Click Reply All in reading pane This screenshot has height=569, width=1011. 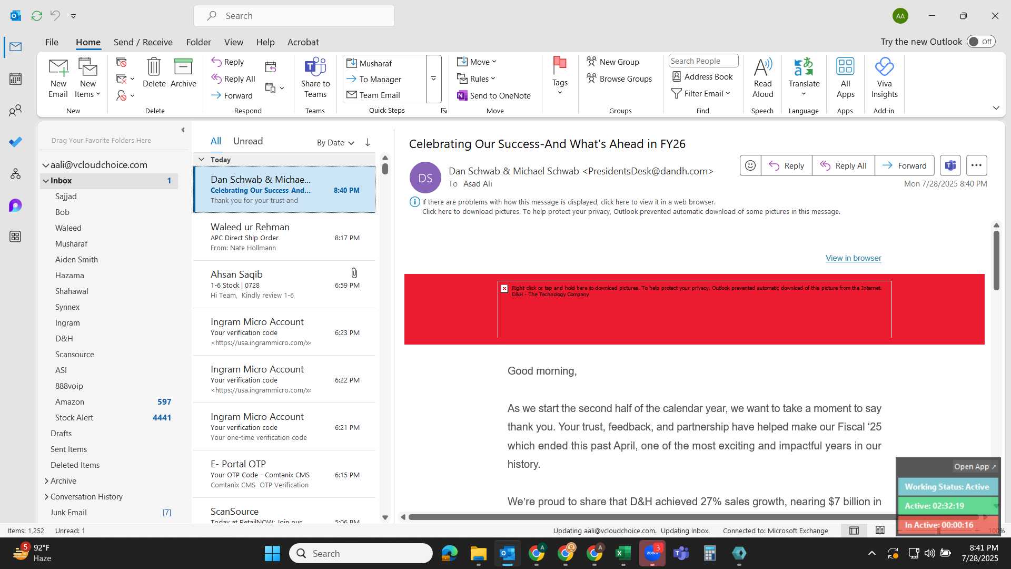(843, 165)
